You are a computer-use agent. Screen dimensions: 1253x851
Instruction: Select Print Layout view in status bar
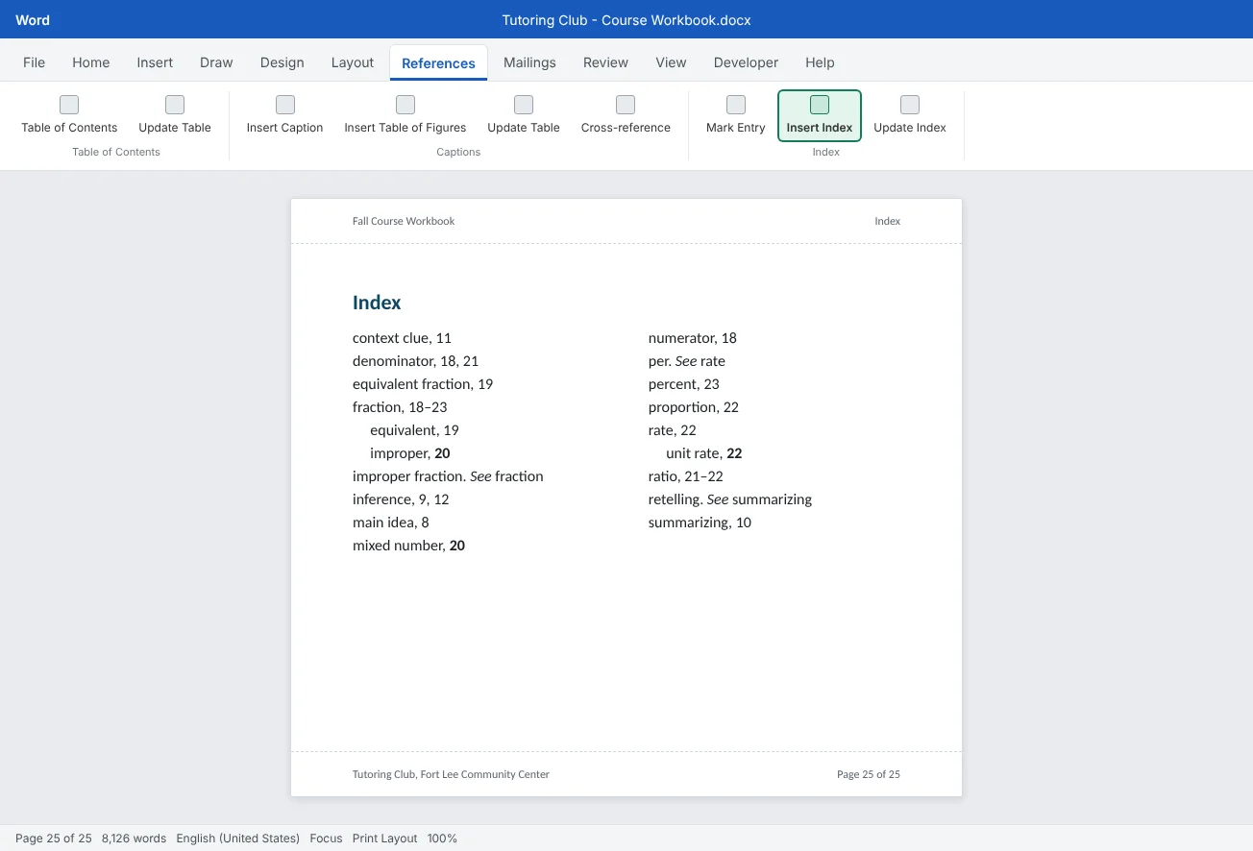[385, 839]
